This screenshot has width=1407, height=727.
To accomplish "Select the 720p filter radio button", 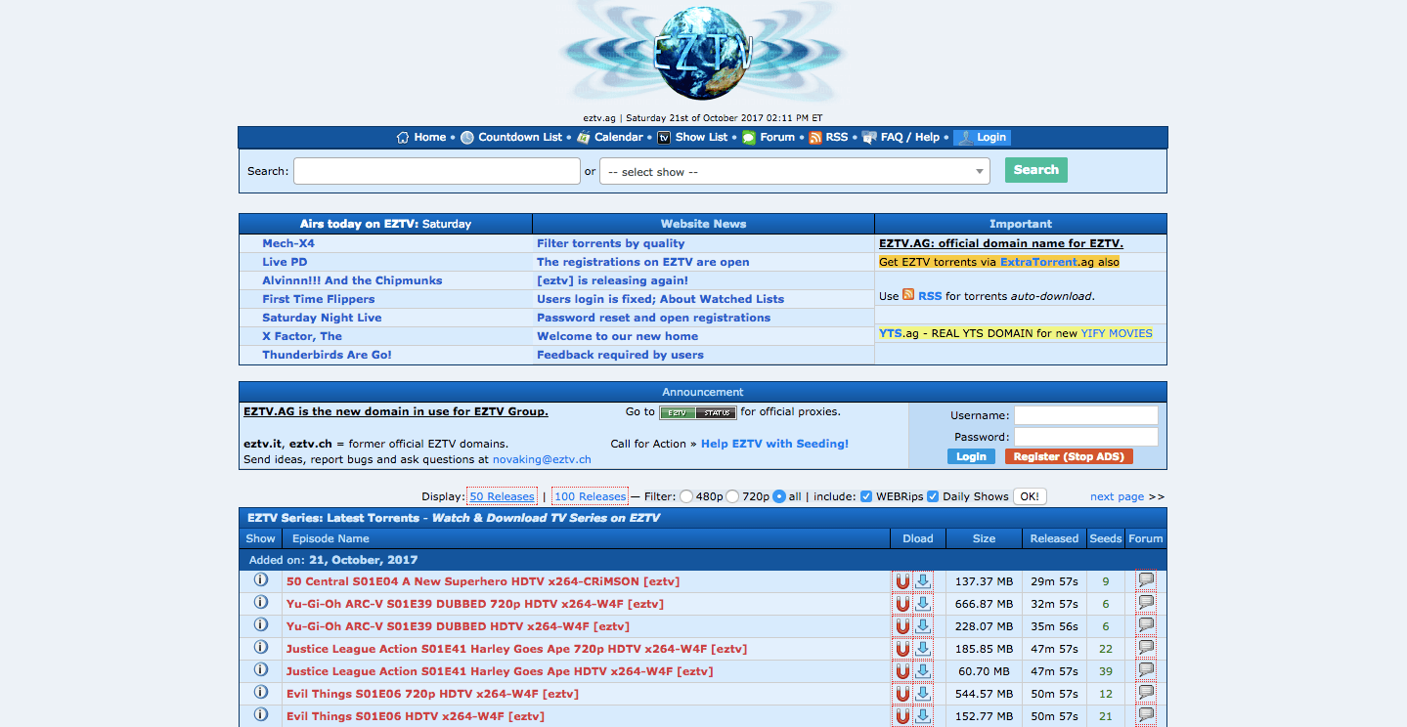I will (733, 496).
